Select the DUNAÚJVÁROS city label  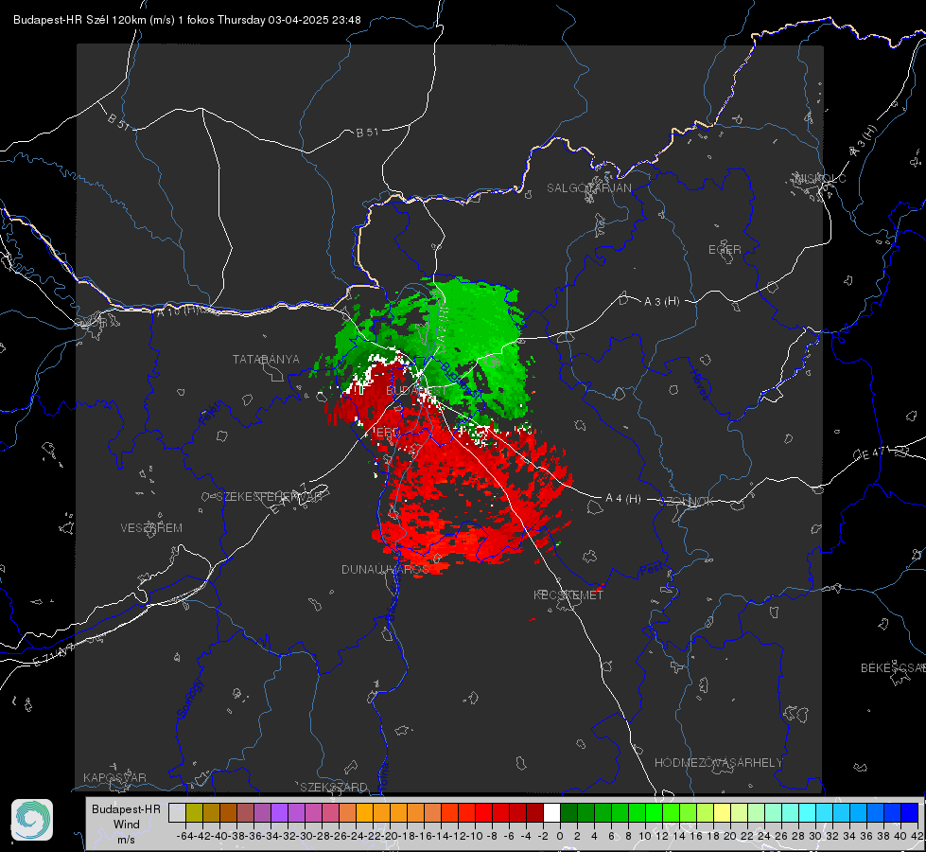[x=385, y=569]
